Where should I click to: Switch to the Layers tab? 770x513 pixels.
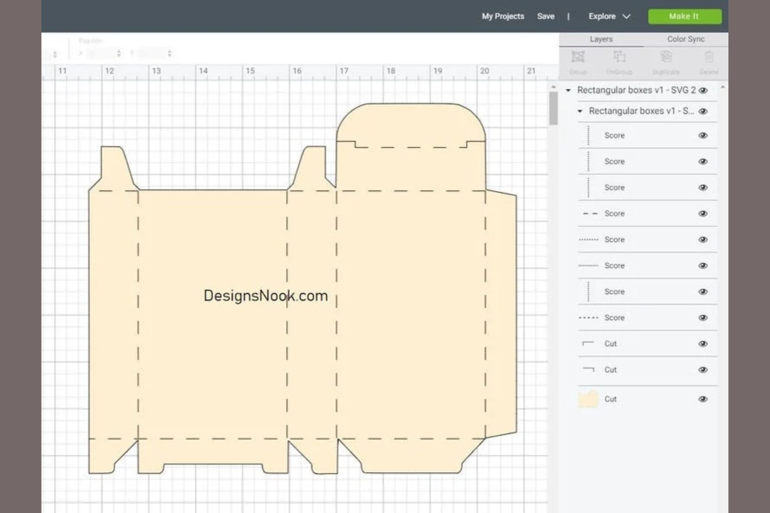tap(601, 39)
